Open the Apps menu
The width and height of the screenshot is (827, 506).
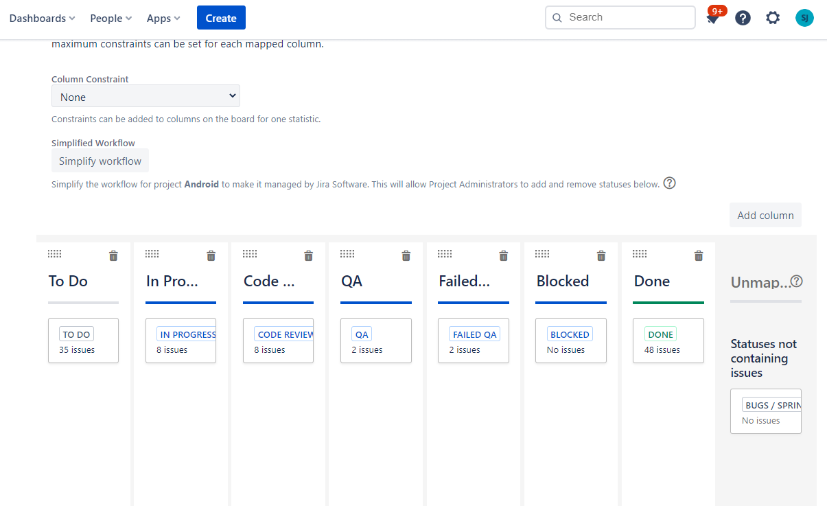point(163,19)
